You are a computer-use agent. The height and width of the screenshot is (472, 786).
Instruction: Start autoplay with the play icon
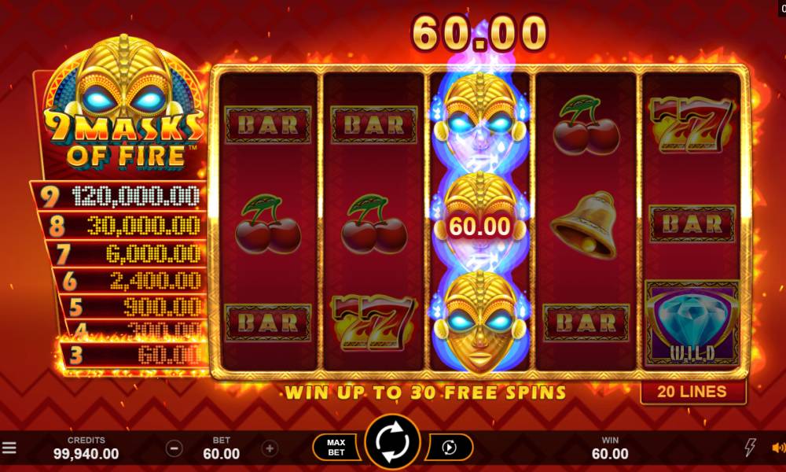tap(449, 448)
